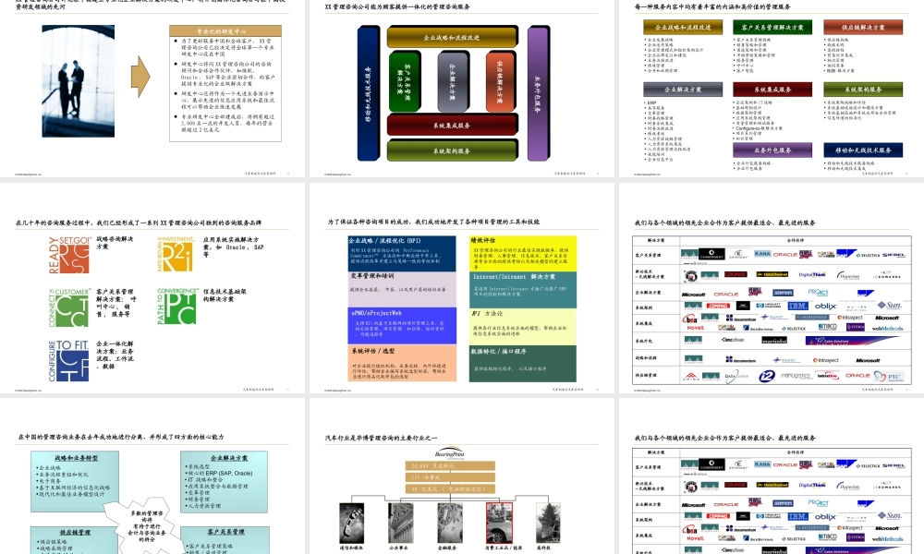Image resolution: width=924 pixels, height=554 pixels.
Task: Click the Sun Microsystems logo
Action: pyautogui.click(x=892, y=306)
